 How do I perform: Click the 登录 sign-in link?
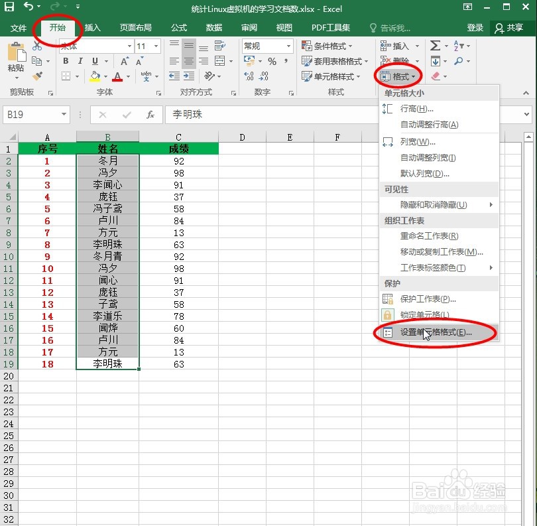pos(475,28)
